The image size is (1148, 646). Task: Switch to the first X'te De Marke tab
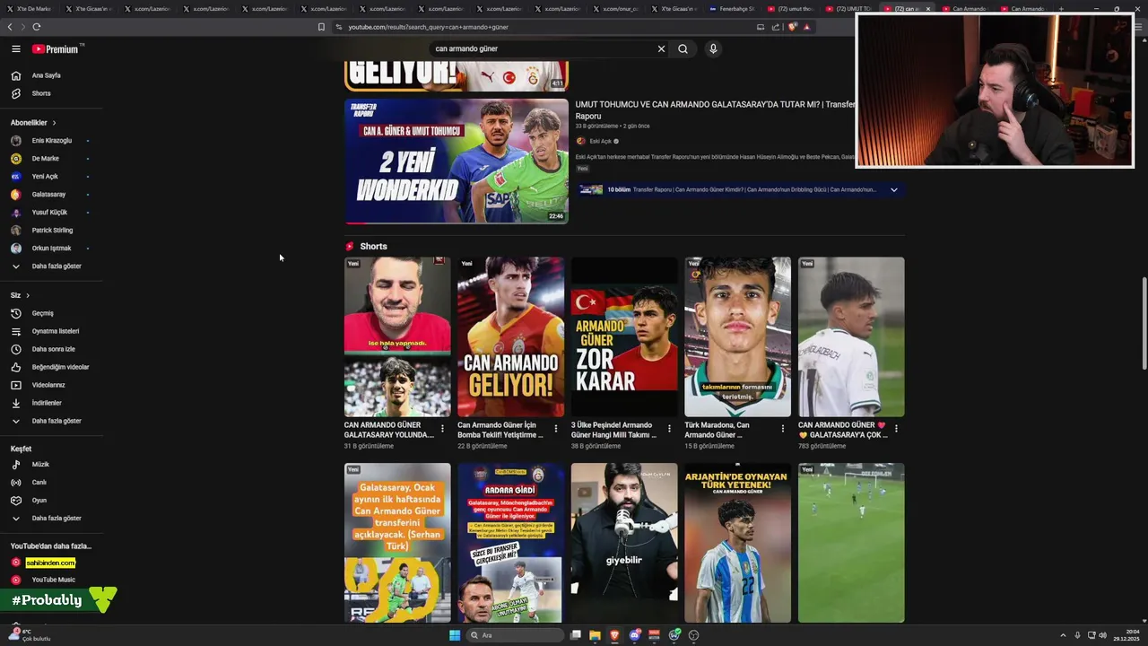pyautogui.click(x=29, y=9)
